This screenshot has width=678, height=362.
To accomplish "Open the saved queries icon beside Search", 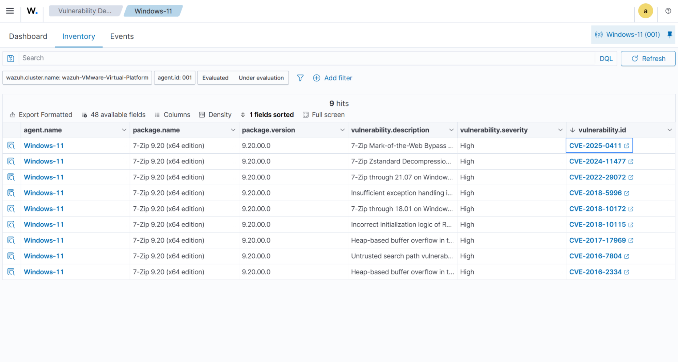I will point(11,58).
